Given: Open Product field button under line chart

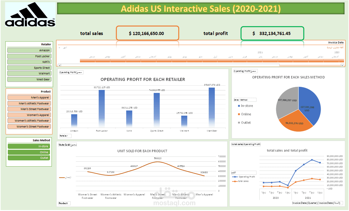Looking at the screenshot, I should [x=65, y=203].
